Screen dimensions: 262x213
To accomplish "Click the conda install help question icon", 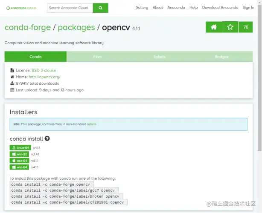I will (47, 138).
